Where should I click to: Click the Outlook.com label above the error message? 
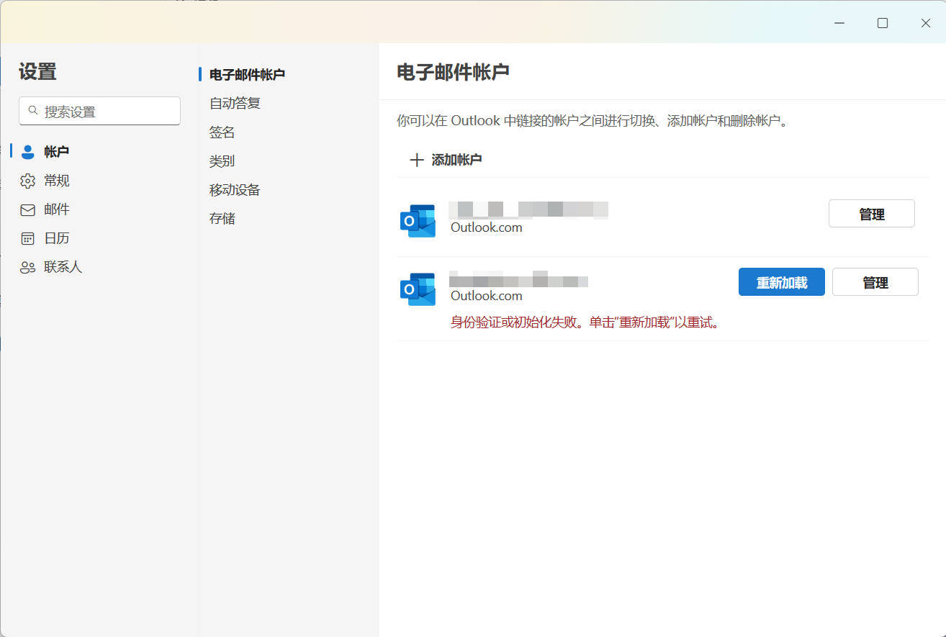click(x=487, y=296)
